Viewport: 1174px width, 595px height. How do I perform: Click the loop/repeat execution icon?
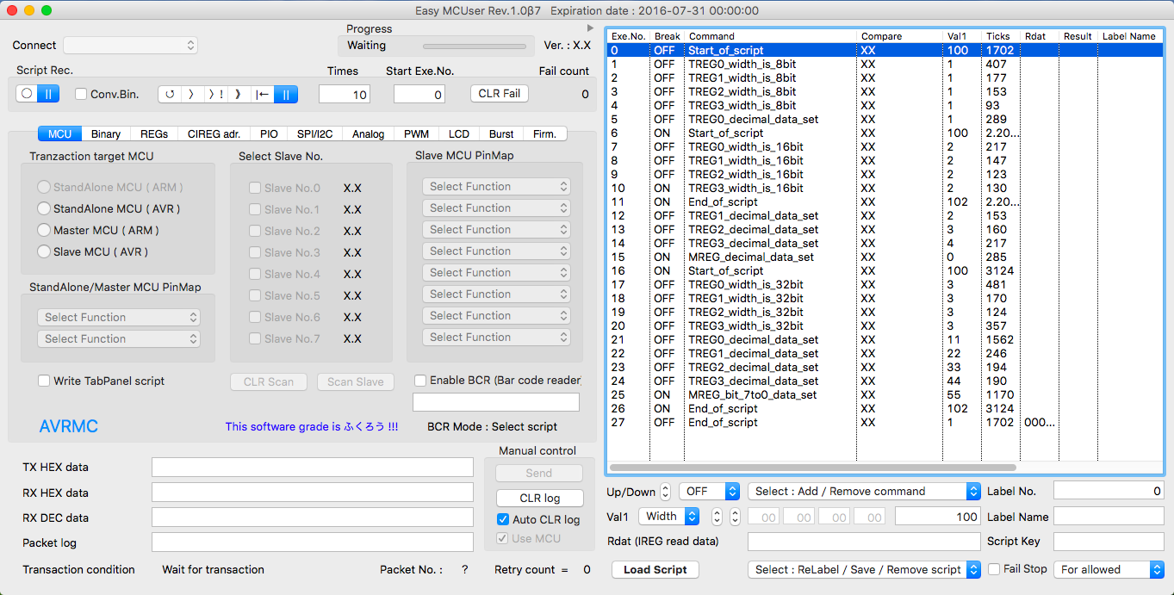pos(170,94)
